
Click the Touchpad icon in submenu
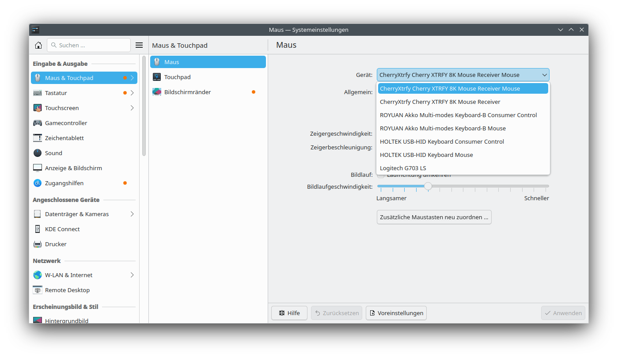click(x=157, y=77)
